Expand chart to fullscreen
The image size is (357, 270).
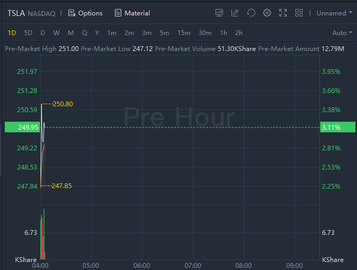tap(283, 13)
